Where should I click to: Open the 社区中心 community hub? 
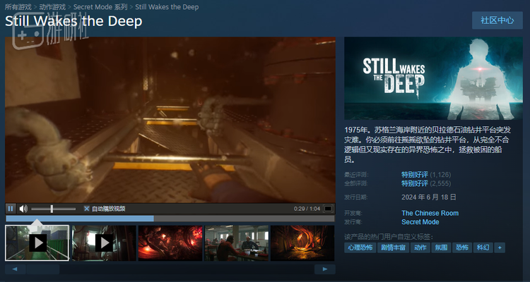[x=497, y=20]
